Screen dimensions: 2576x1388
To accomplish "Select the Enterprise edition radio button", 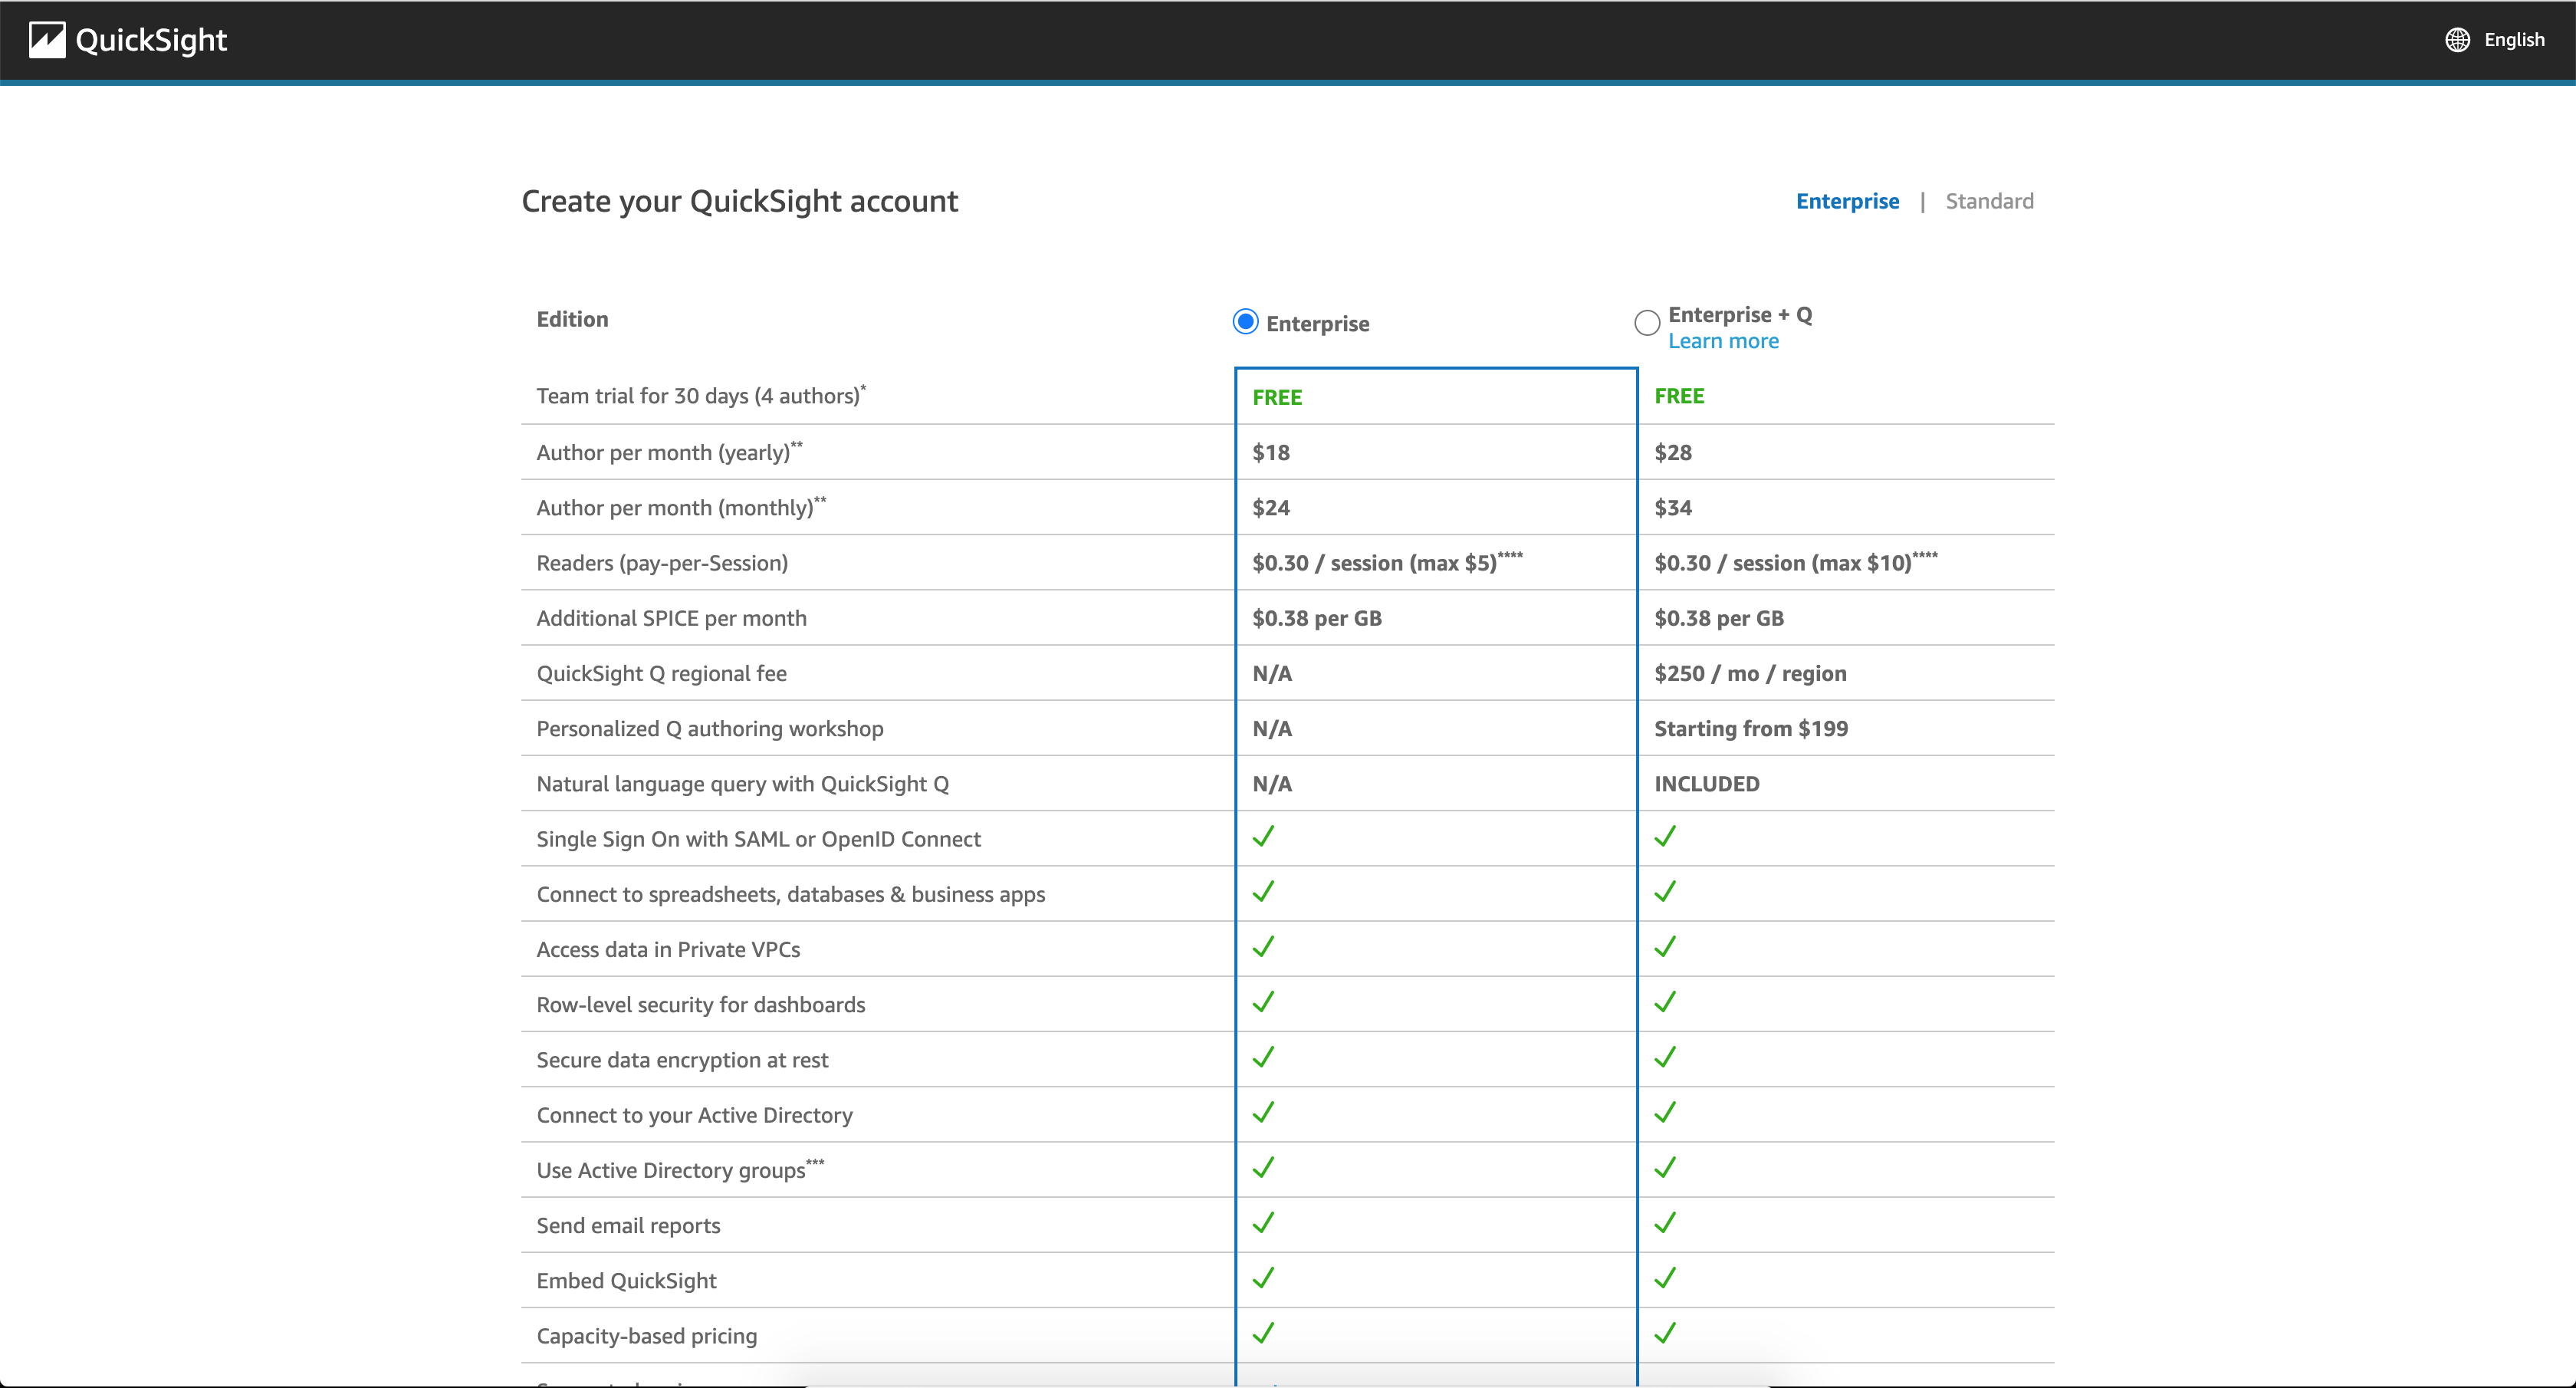I will 1245,322.
